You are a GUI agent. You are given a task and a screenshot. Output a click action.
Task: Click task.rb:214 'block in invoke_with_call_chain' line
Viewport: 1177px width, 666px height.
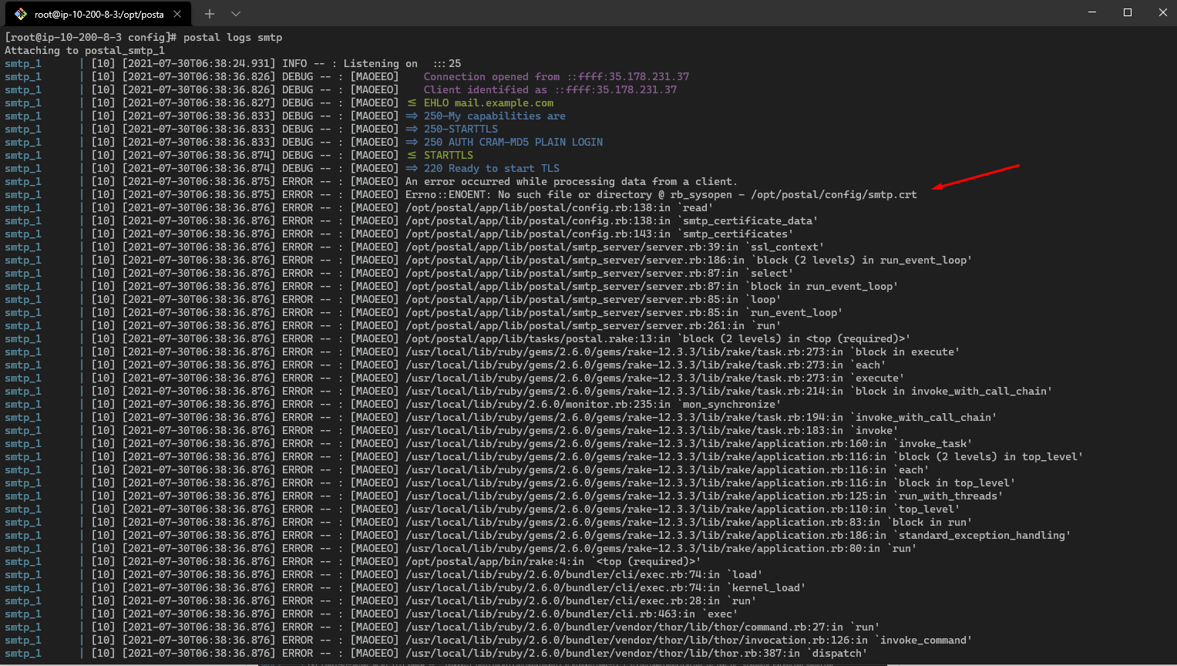(729, 391)
